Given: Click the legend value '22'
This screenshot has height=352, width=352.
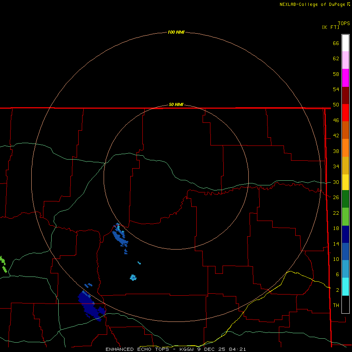Looking at the screenshot, I should click(336, 213).
